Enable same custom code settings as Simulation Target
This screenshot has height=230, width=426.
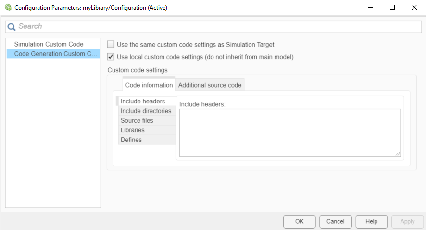[111, 44]
